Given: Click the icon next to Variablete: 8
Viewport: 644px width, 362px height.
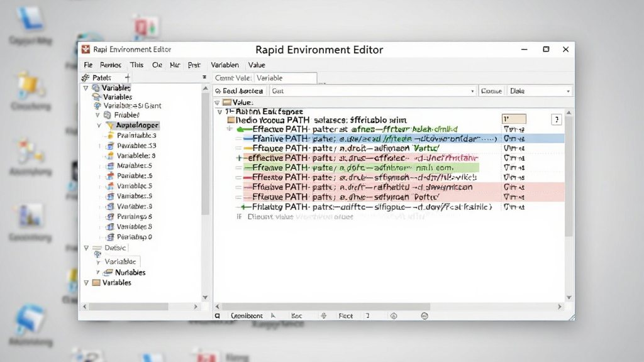Looking at the screenshot, I should [109, 156].
